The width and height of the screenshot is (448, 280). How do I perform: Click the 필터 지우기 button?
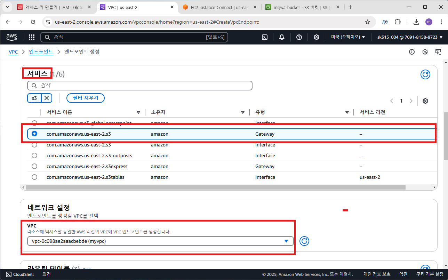[x=86, y=98]
